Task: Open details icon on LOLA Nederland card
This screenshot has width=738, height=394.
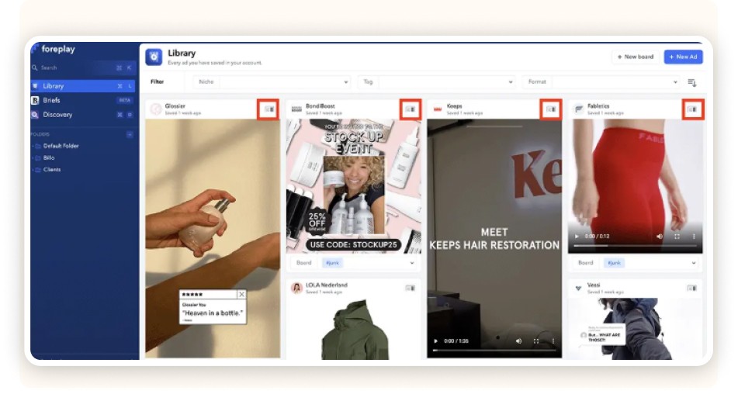Action: pyautogui.click(x=410, y=288)
